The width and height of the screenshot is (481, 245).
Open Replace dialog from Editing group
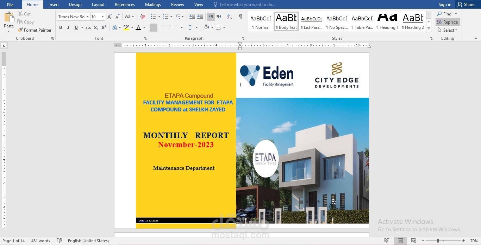click(x=448, y=22)
